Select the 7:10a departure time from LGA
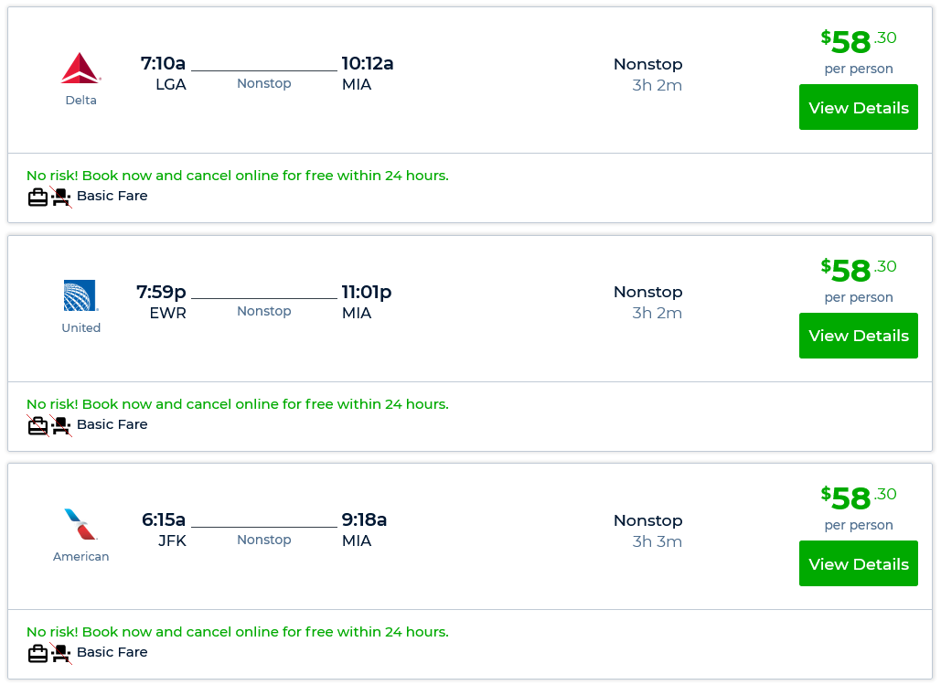The image size is (941, 685). coord(163,64)
